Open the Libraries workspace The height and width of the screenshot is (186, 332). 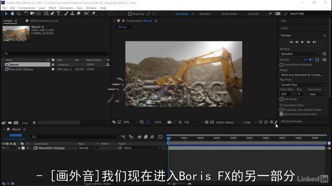click(x=253, y=14)
